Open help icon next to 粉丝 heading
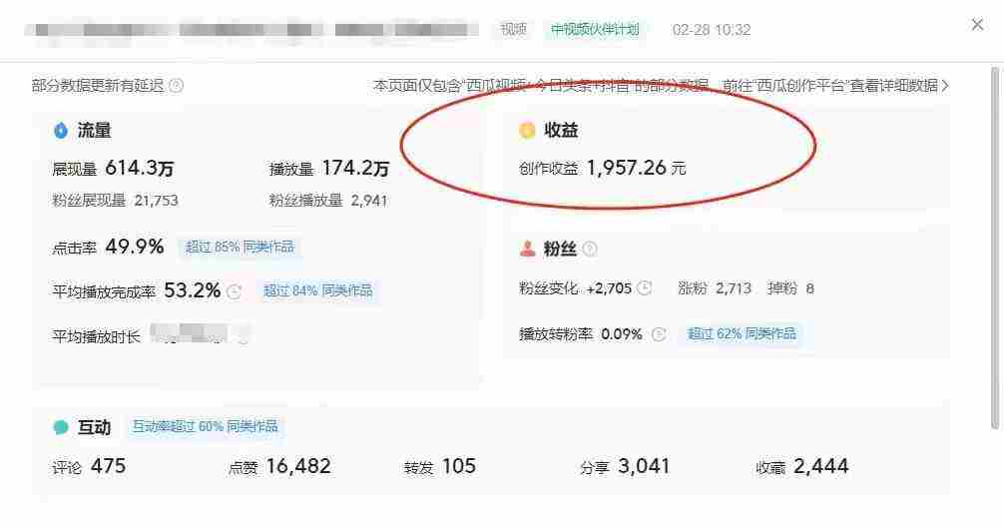 click(x=590, y=249)
